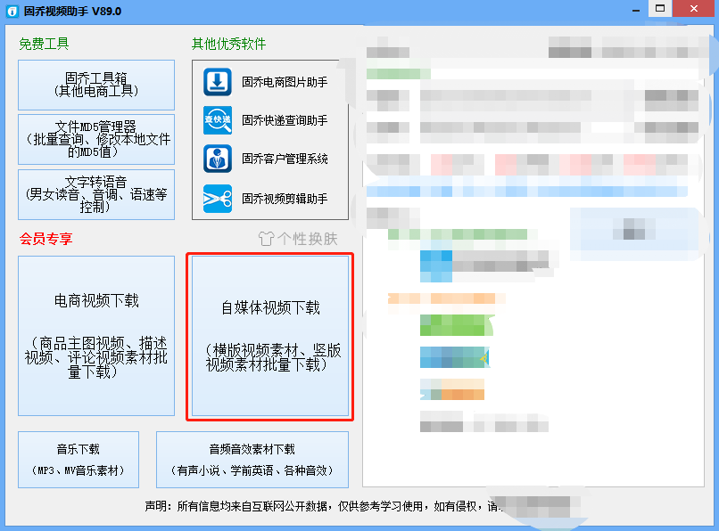Launch the 文字转语音 tool
Screen dimensions: 719x531
96,195
